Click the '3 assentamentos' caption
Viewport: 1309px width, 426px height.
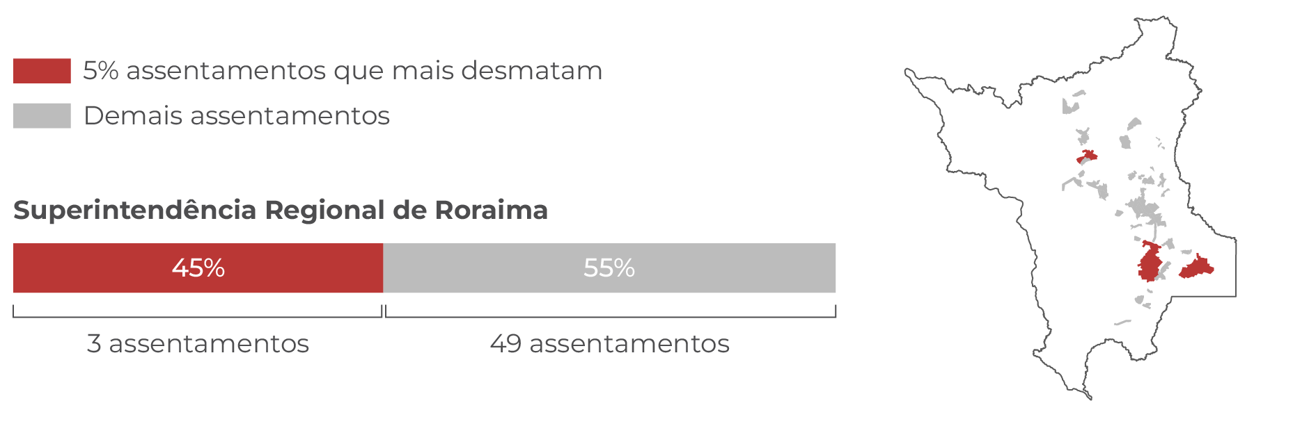pos(198,343)
